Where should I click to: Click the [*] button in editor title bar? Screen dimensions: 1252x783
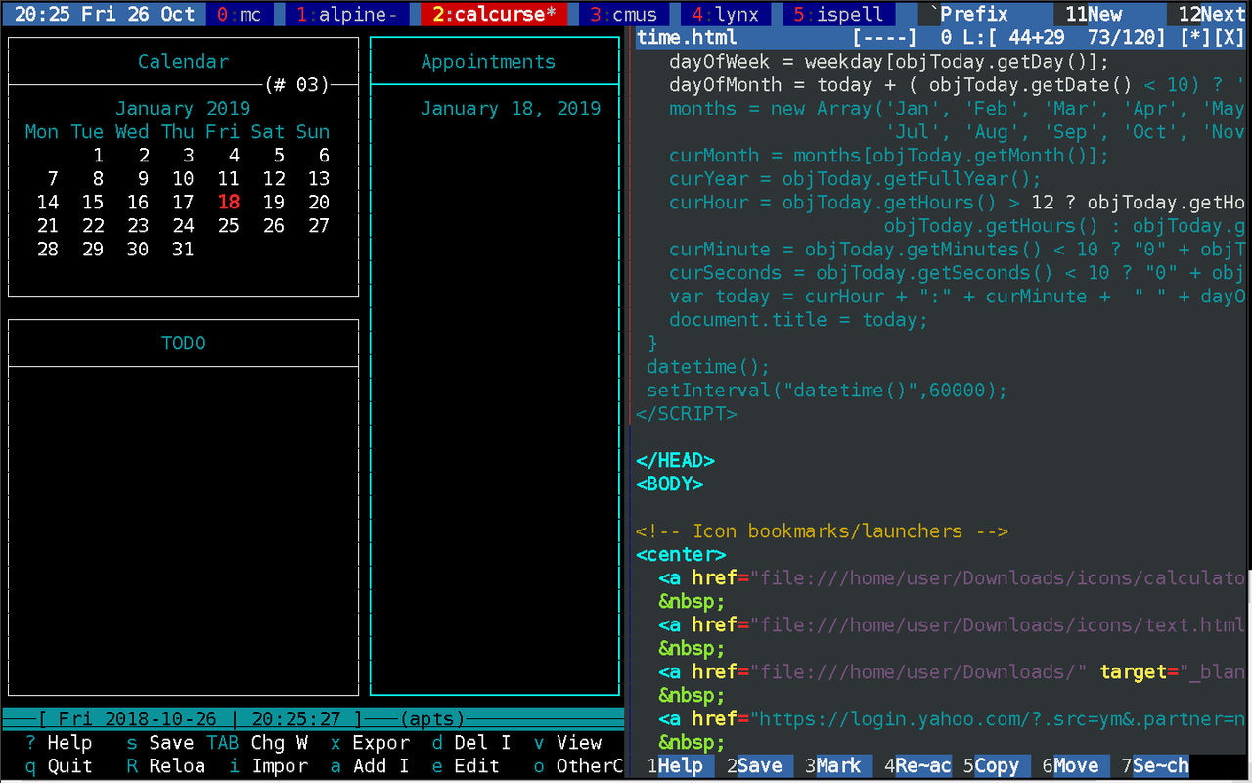tap(1195, 37)
